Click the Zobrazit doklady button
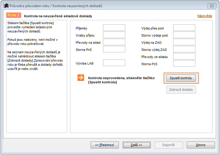Image resolution: width=220 pixels, height=155 pixels. click(181, 90)
